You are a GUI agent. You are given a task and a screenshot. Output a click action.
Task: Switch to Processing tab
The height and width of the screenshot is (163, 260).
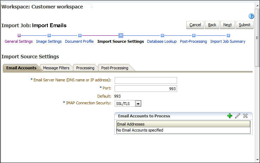coord(85,68)
